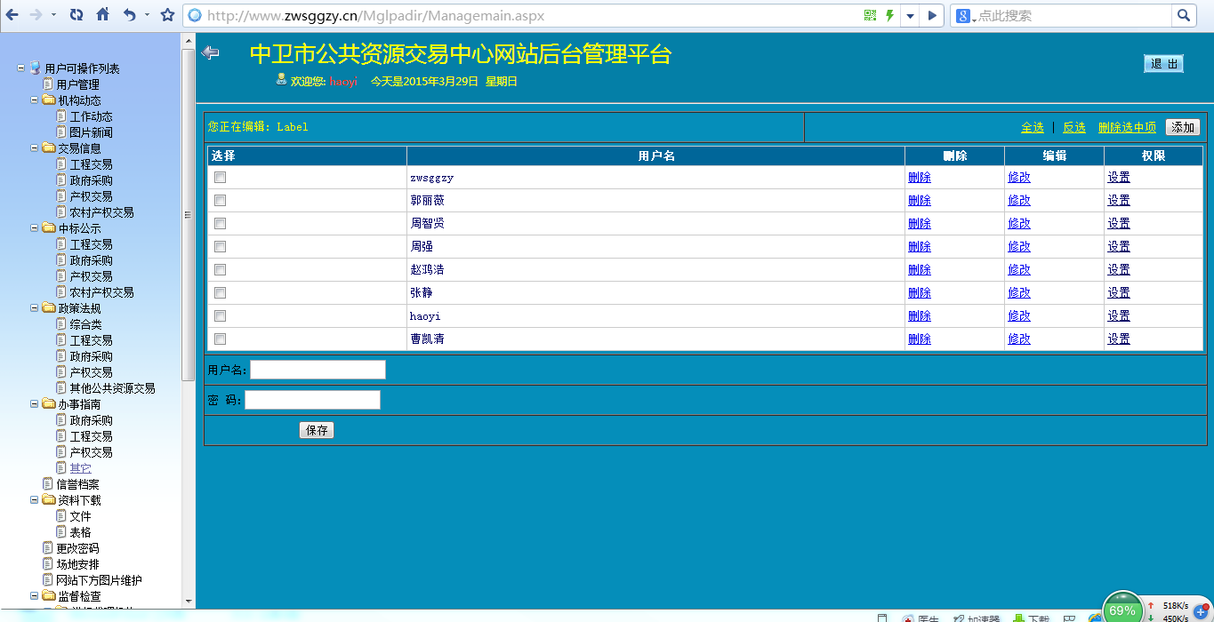Click the 交易信息 folder icon
Screen dimensions: 1214x622
[x=49, y=148]
